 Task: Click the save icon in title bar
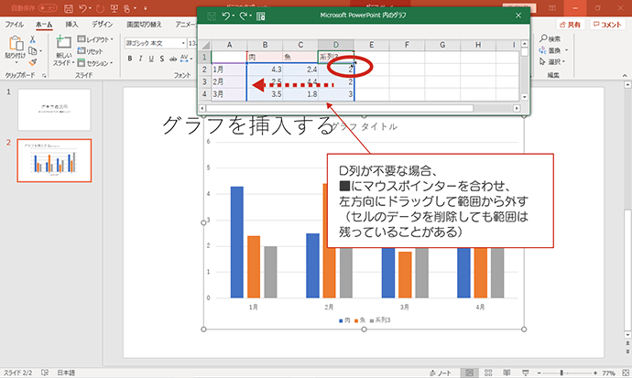pos(69,7)
